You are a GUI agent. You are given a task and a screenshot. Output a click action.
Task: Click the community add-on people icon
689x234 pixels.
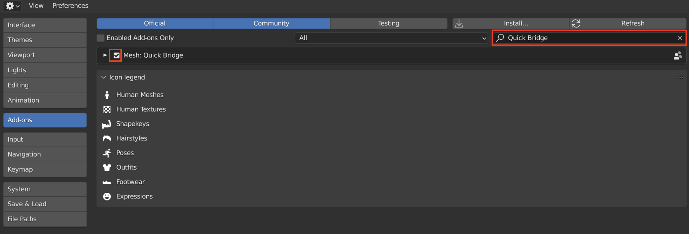pos(678,56)
